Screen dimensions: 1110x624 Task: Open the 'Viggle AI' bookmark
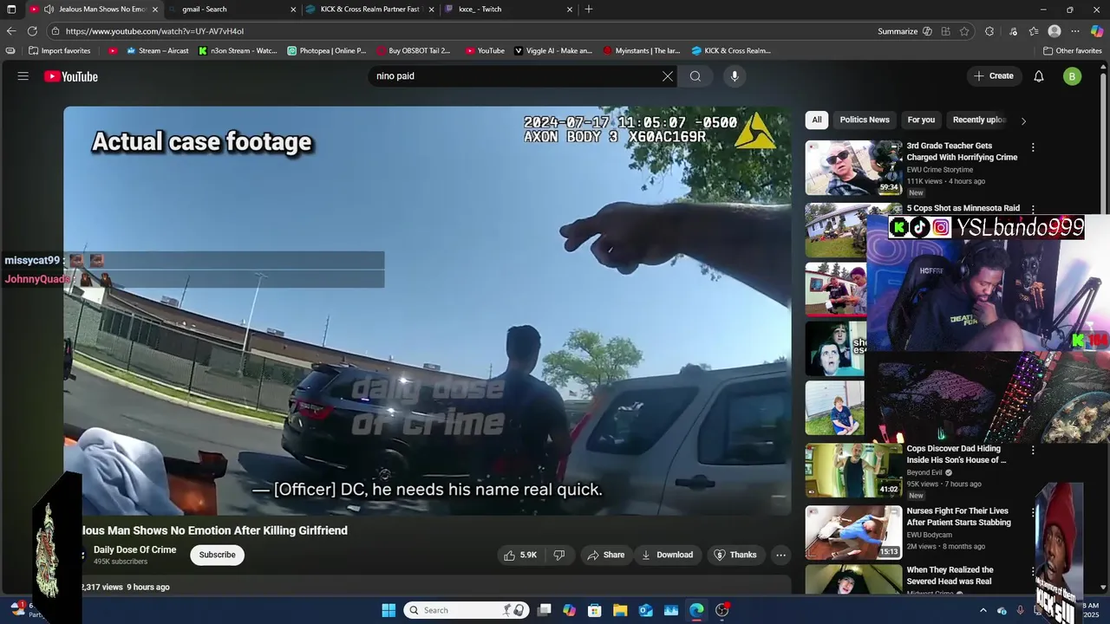click(553, 50)
